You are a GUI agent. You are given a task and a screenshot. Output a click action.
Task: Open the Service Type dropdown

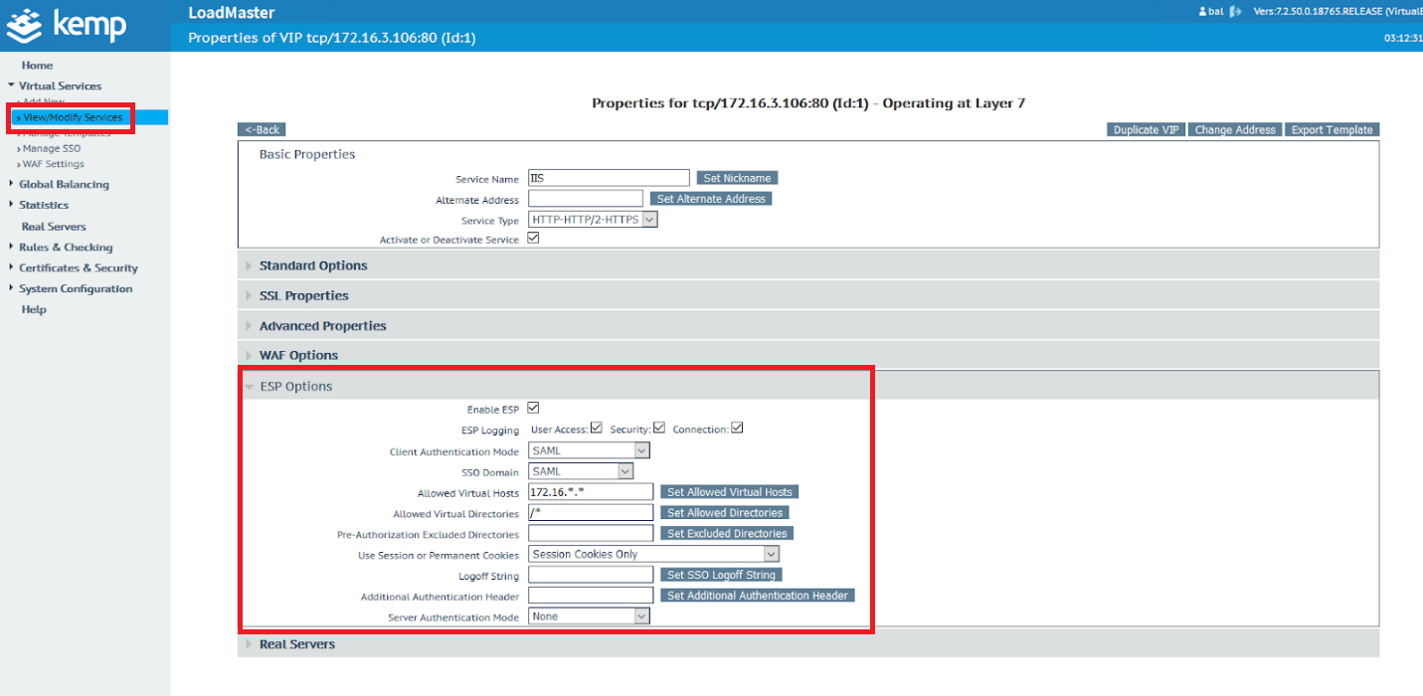coord(593,220)
